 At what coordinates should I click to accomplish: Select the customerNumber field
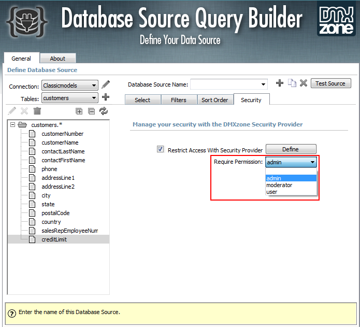[63, 134]
